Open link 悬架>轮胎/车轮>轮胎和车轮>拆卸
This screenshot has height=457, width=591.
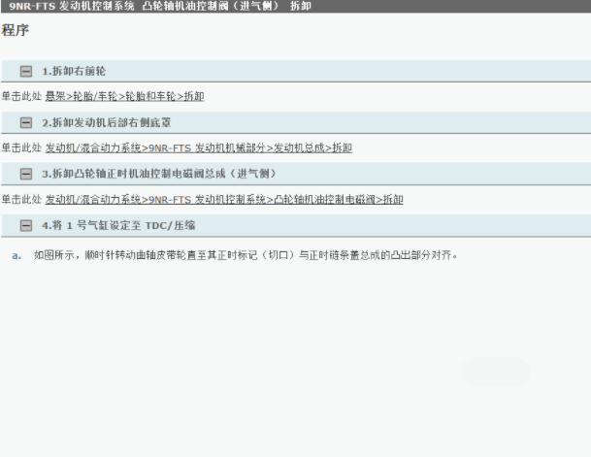point(124,96)
